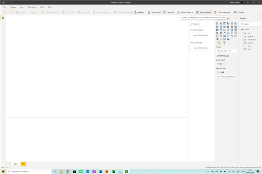
Task: Check the isFanOn field checkbox
Action: tap(243, 37)
